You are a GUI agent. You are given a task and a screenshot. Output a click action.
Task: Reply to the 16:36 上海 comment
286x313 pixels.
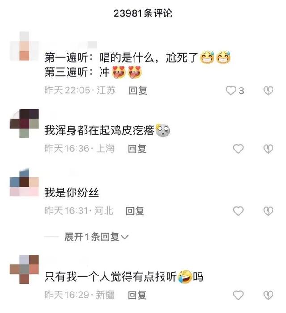click(x=137, y=149)
